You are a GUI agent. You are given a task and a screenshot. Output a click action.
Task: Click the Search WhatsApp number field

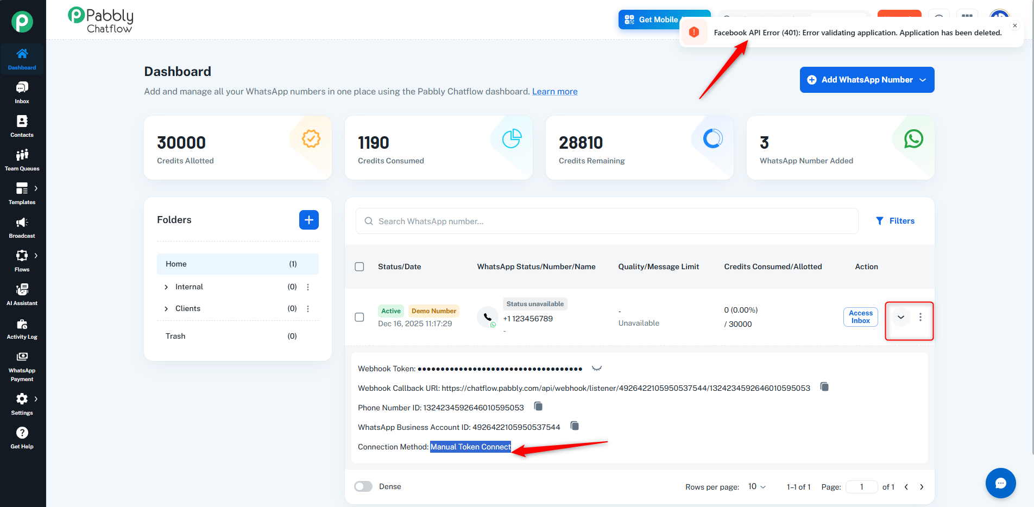point(607,221)
